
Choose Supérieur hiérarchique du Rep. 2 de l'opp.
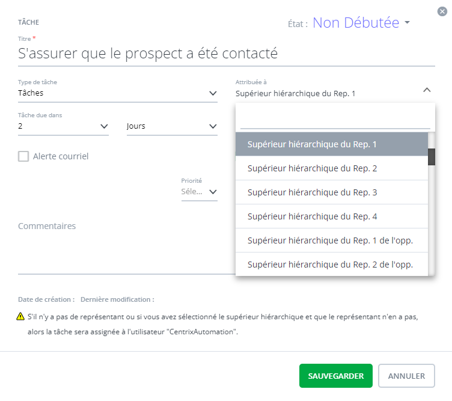coord(331,265)
